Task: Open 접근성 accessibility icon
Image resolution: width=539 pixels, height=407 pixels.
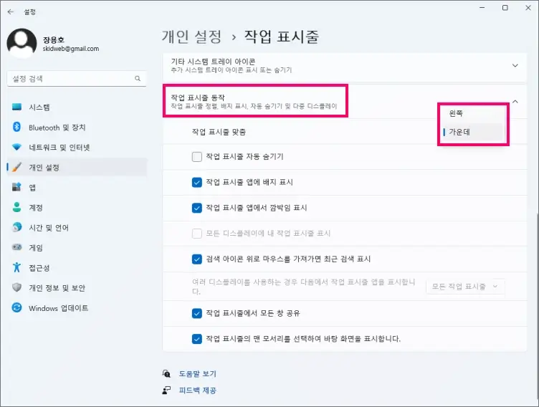Action: 17,267
